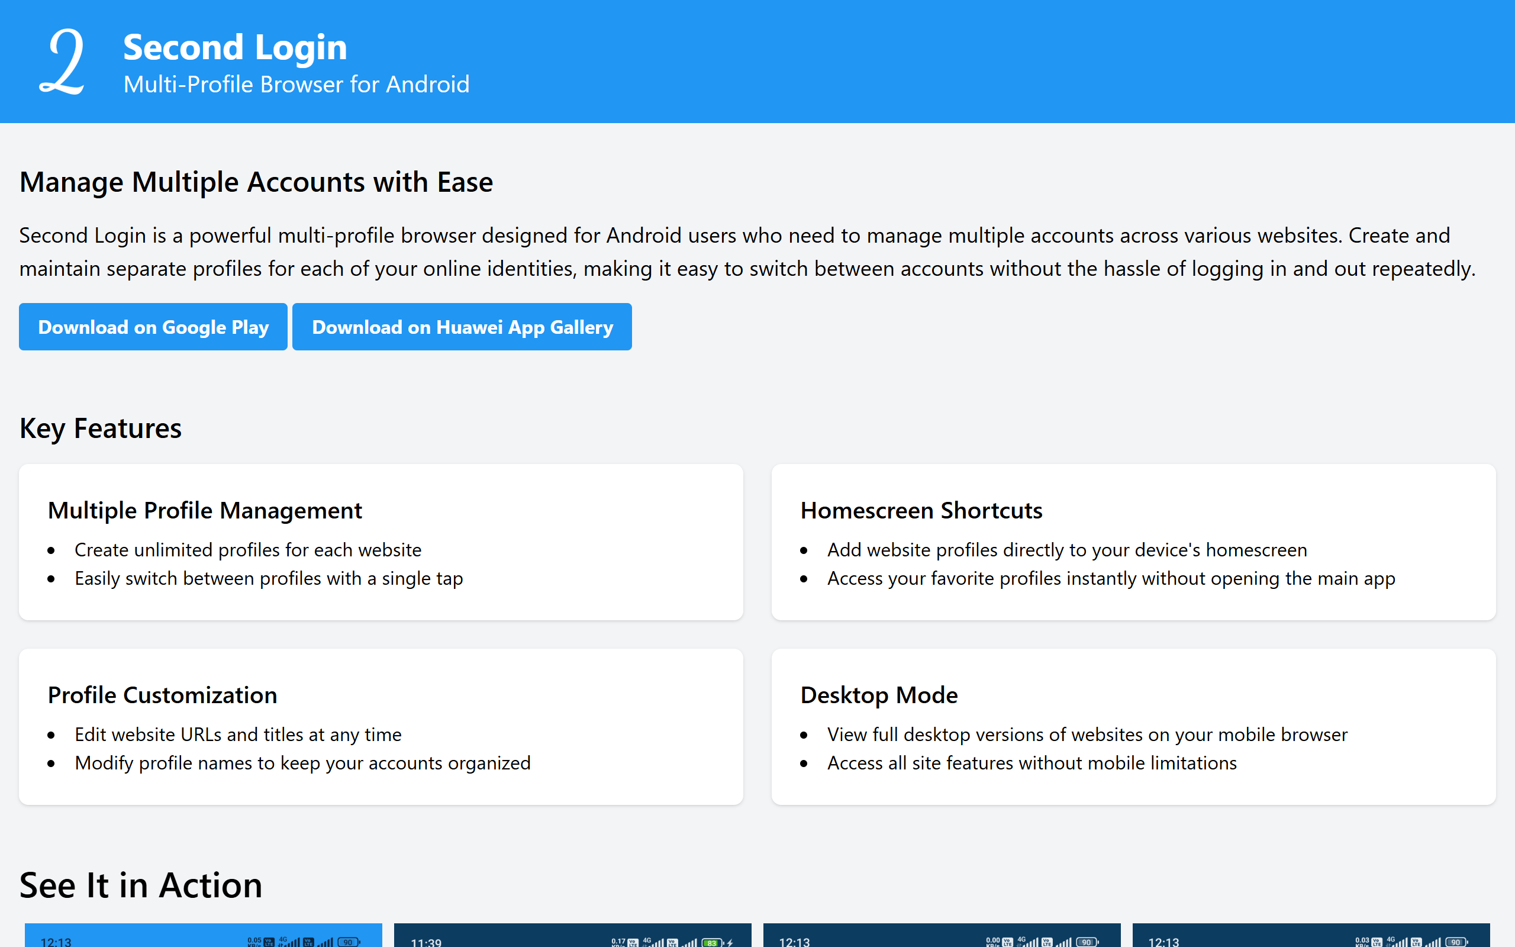Click the "Second Login" site title
Viewport: 1515px width, 947px height.
point(235,47)
